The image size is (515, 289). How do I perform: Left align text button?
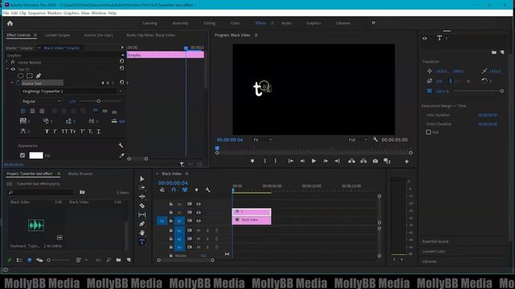pyautogui.click(x=23, y=111)
